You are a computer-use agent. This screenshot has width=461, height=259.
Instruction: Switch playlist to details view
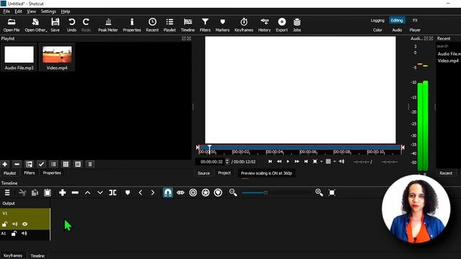point(53,164)
